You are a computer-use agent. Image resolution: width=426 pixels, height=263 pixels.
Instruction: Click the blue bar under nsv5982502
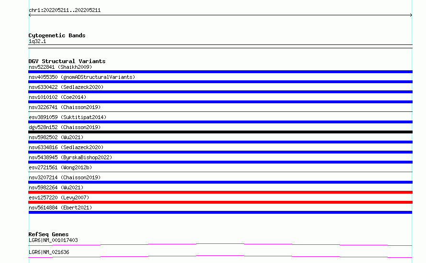(220, 142)
